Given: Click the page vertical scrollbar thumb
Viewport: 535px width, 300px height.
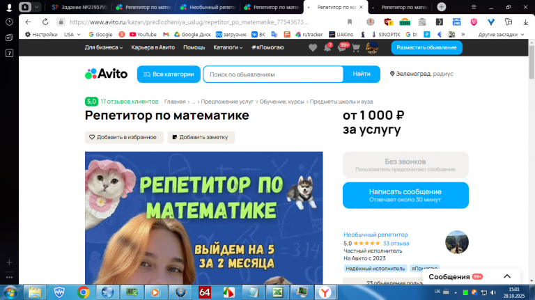Looking at the screenshot, I should pyautogui.click(x=532, y=62).
